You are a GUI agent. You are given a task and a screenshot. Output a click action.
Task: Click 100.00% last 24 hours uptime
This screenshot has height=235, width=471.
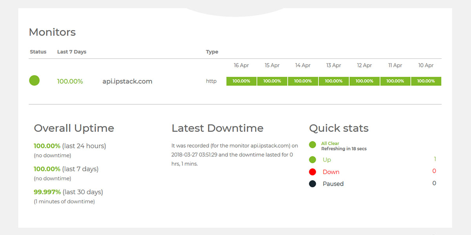coord(70,146)
